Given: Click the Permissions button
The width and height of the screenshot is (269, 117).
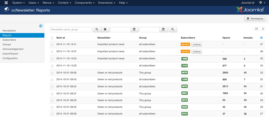Looking at the screenshot, I should [255, 19].
